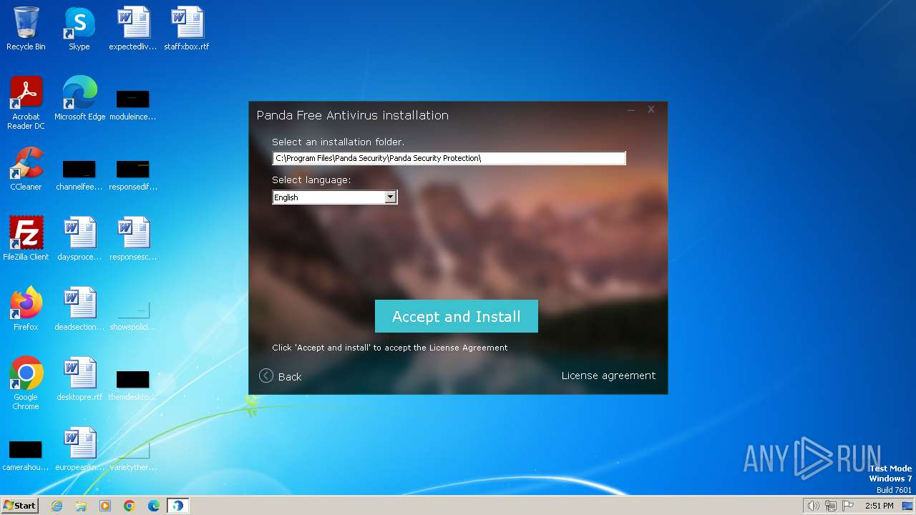This screenshot has height=515, width=916.
Task: Select the FileZilla Client shortcut
Action: 26,239
